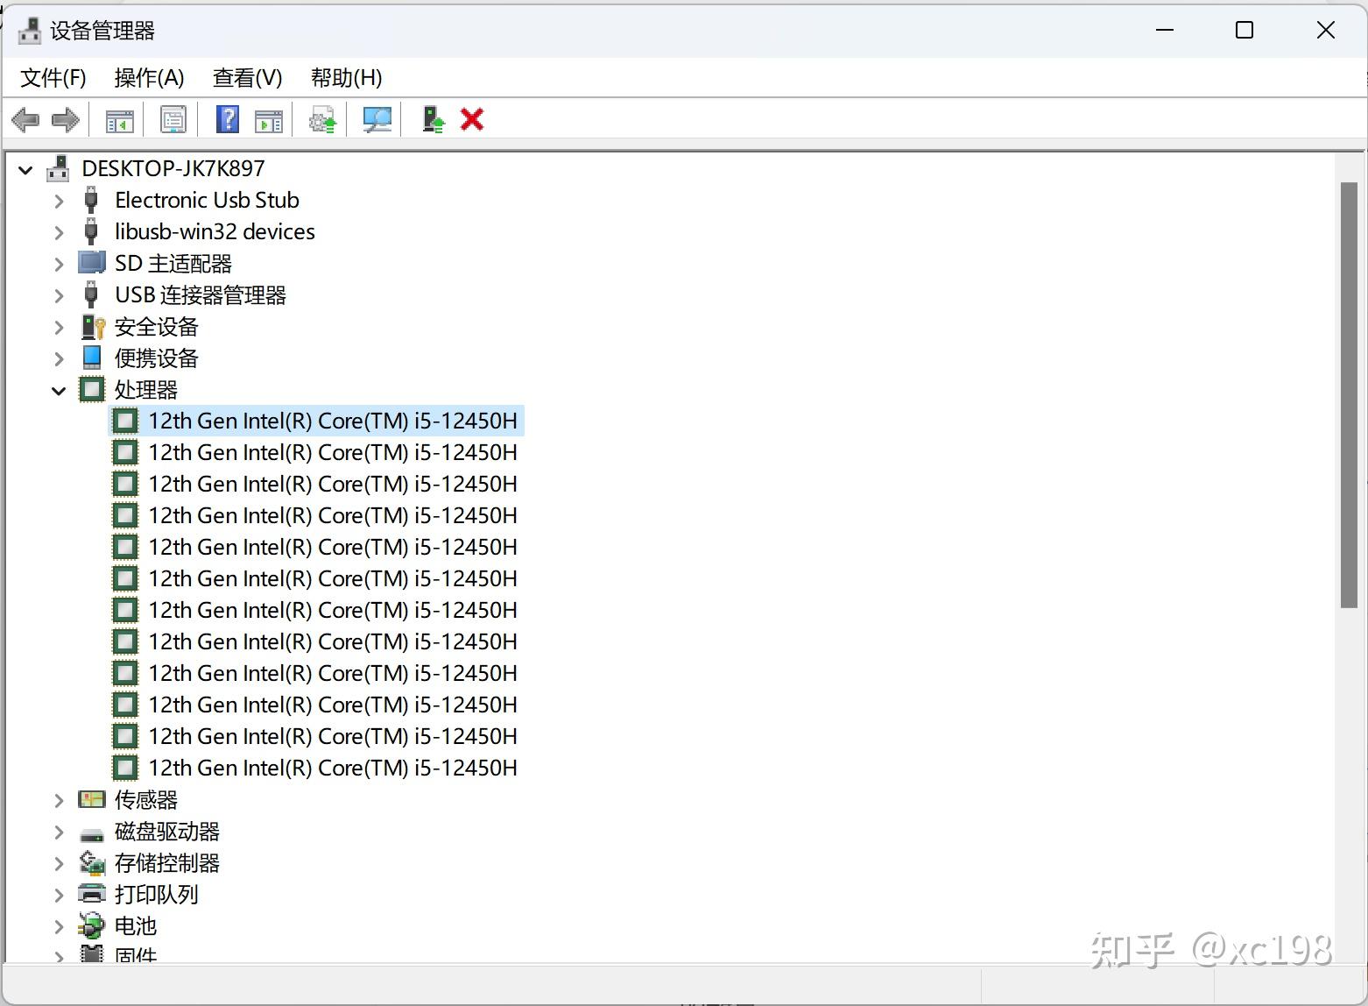Image resolution: width=1368 pixels, height=1006 pixels.
Task: Expand the 电池 node
Action: [59, 926]
